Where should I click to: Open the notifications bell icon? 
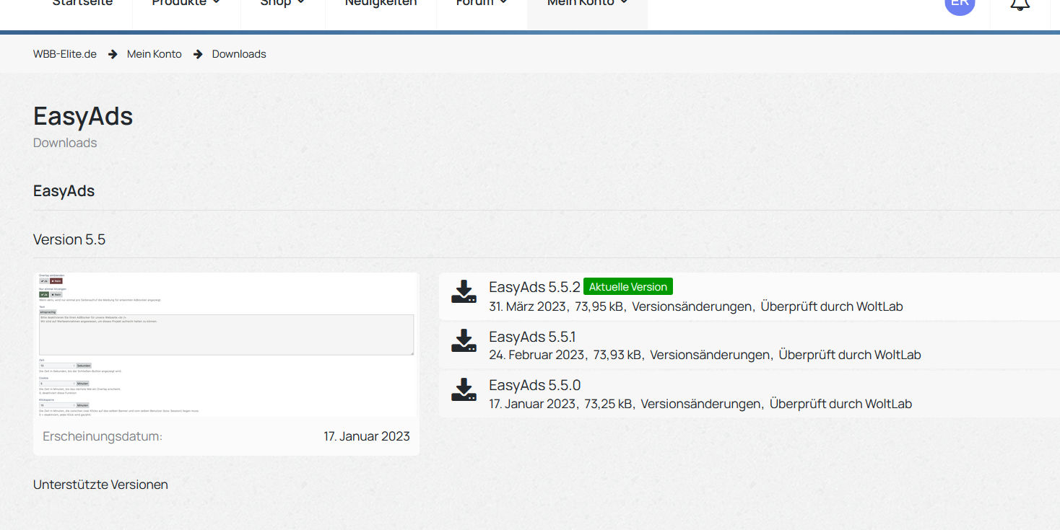point(1020,4)
